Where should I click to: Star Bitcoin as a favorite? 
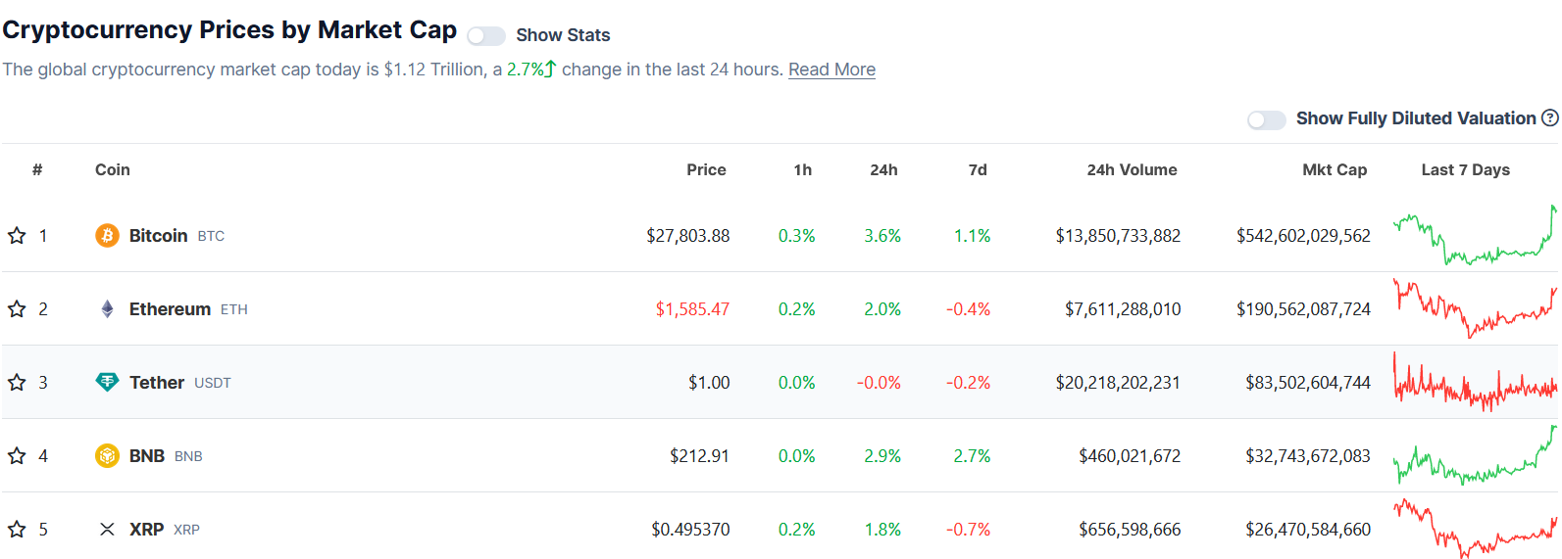(x=17, y=236)
